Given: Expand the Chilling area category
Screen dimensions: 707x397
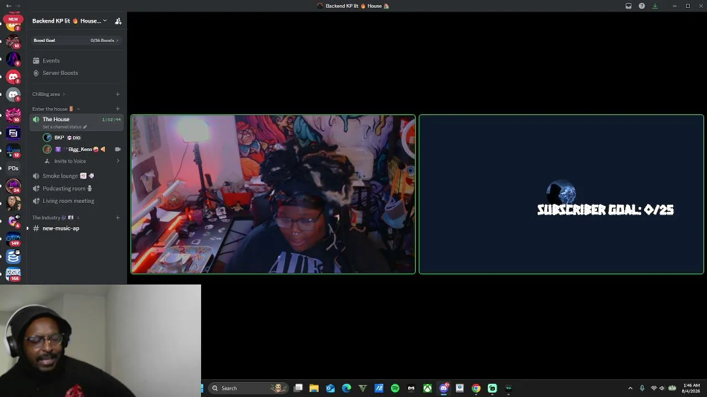Looking at the screenshot, I should pos(49,94).
